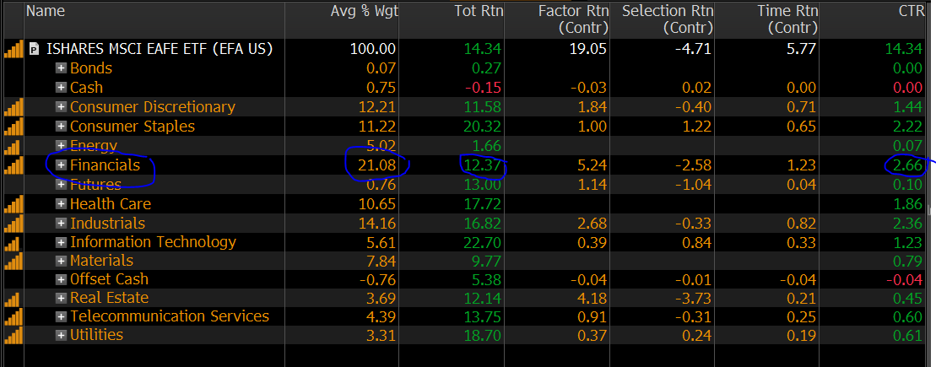This screenshot has width=936, height=367.
Task: Click bar chart icon in Materials row
Action: (x=14, y=261)
